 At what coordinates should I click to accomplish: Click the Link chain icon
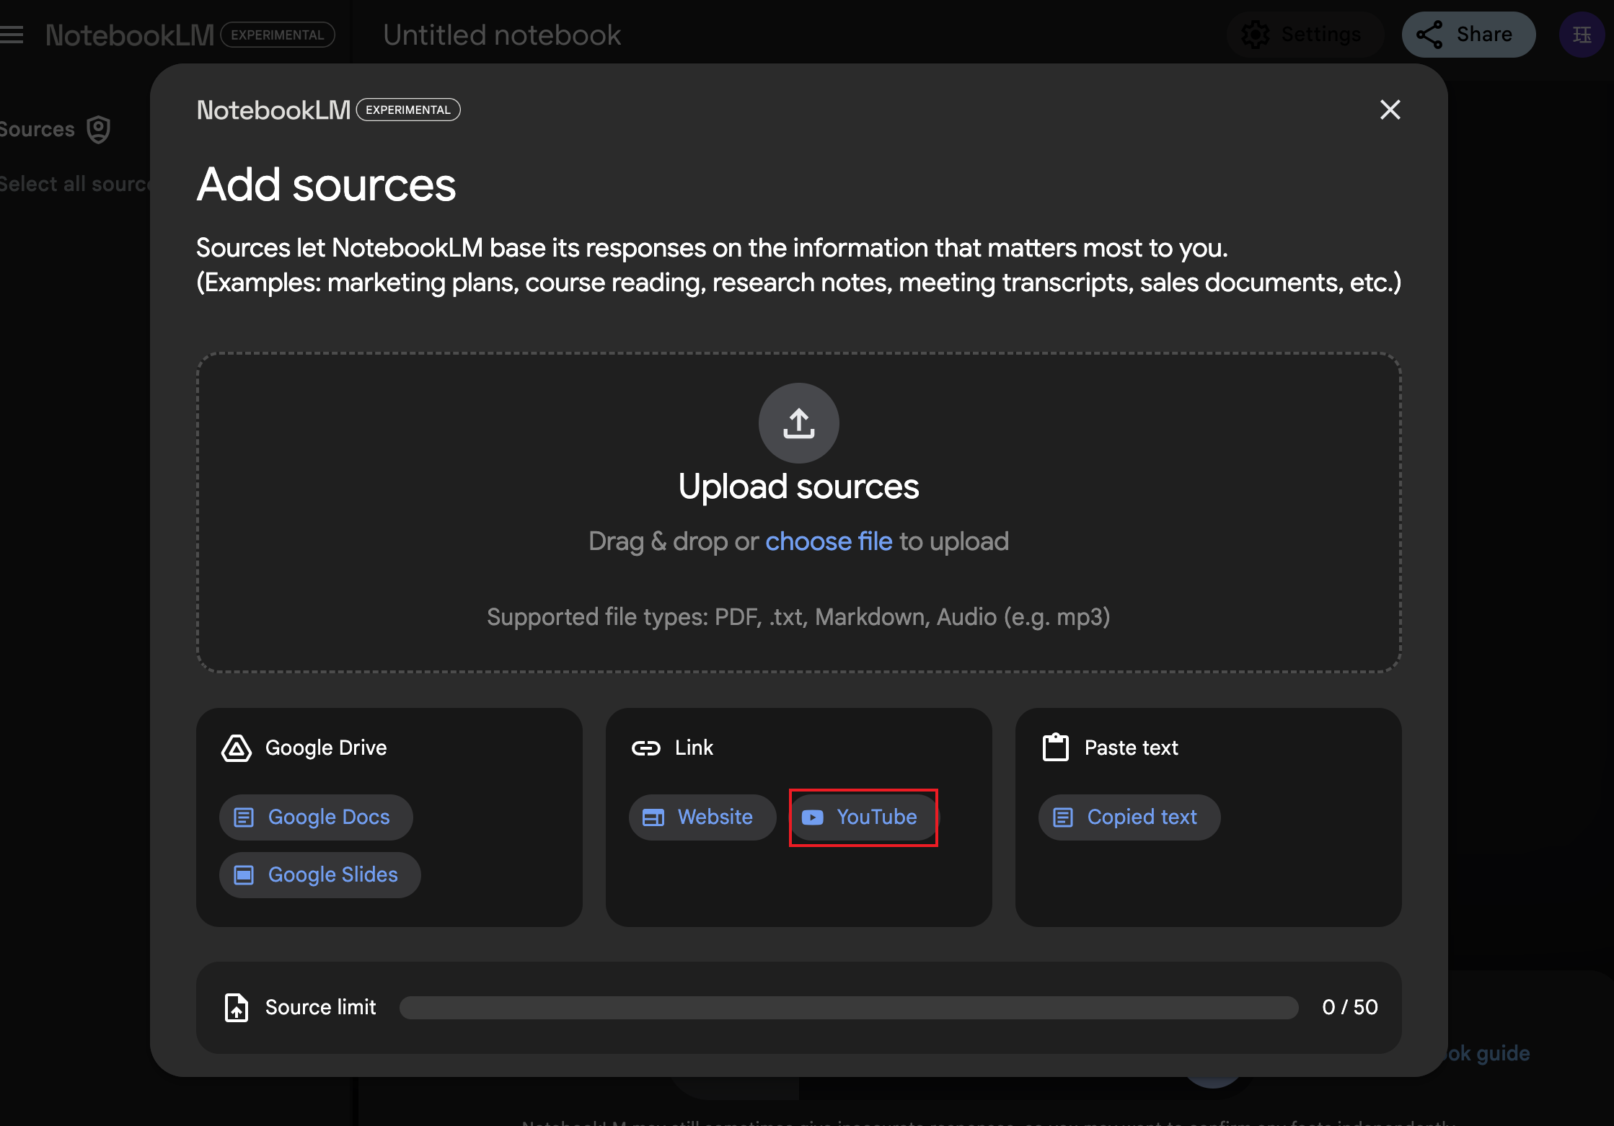(x=645, y=748)
